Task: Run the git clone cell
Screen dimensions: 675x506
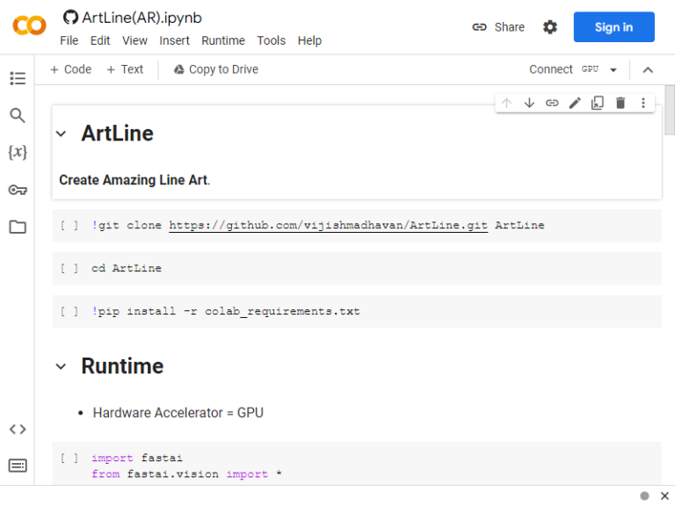Action: click(69, 226)
